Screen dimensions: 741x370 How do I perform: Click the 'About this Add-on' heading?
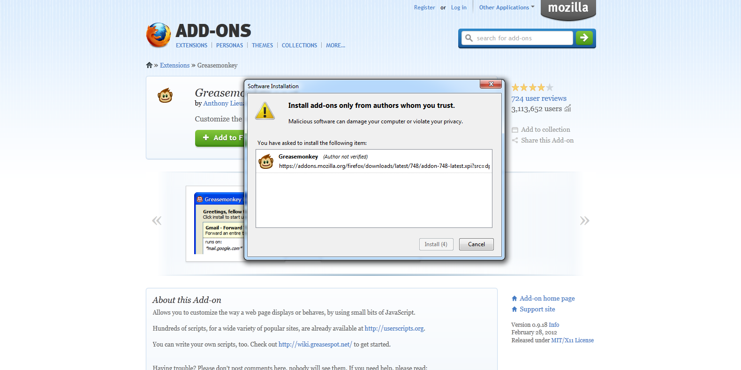coord(187,300)
